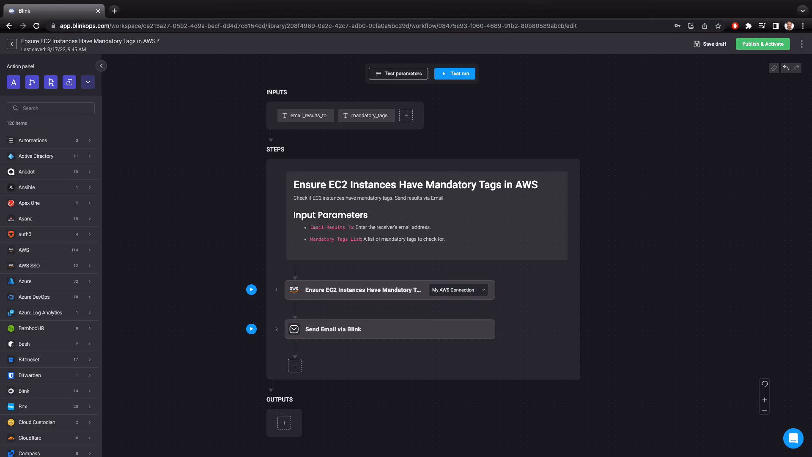Expand the Anodot category

coord(49,172)
